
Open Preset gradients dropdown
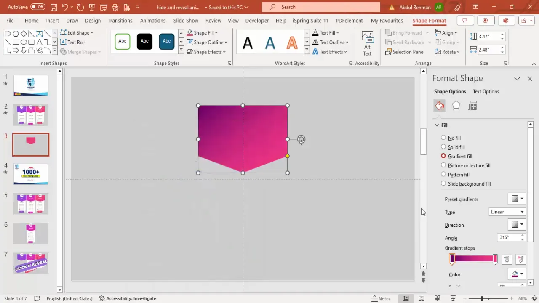[517, 199]
